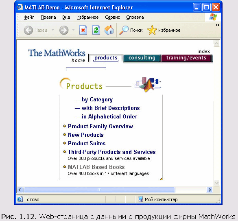Click vertical scrollbar down arrow
Viewport: 238px width, 221px height.
[216, 183]
